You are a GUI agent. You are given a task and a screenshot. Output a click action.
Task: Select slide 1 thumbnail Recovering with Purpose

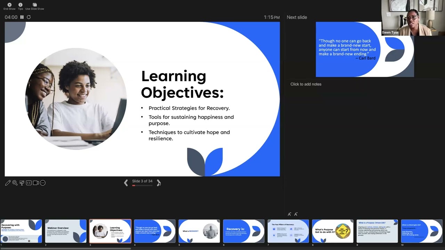pos(21,231)
